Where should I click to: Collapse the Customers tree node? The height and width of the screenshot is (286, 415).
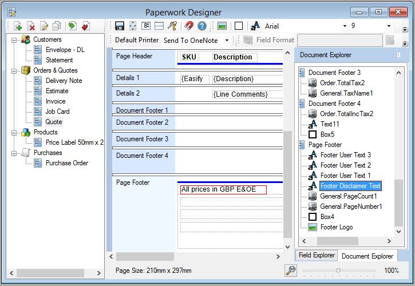pyautogui.click(x=14, y=39)
